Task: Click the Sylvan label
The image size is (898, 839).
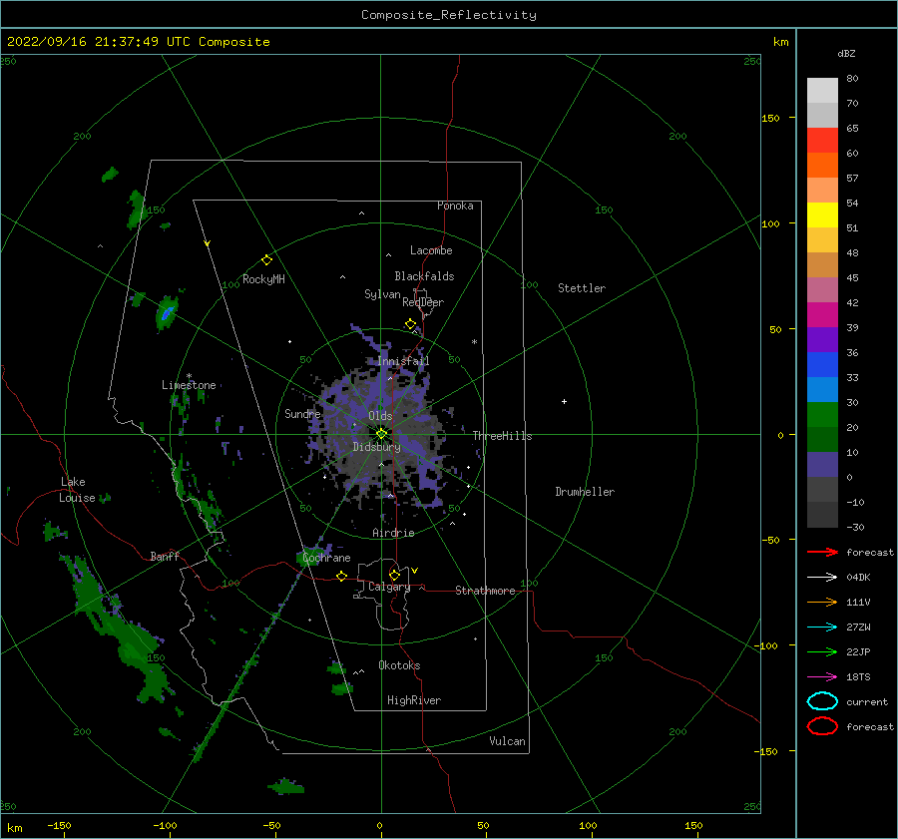Action: point(382,294)
